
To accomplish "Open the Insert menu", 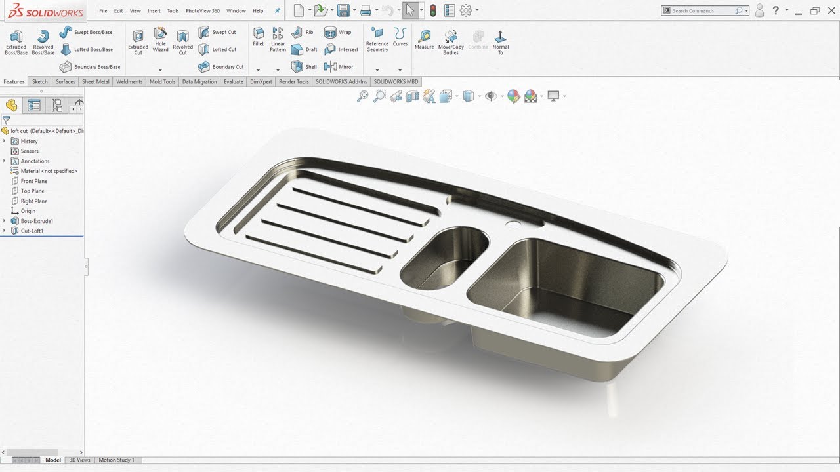I will 154,11.
